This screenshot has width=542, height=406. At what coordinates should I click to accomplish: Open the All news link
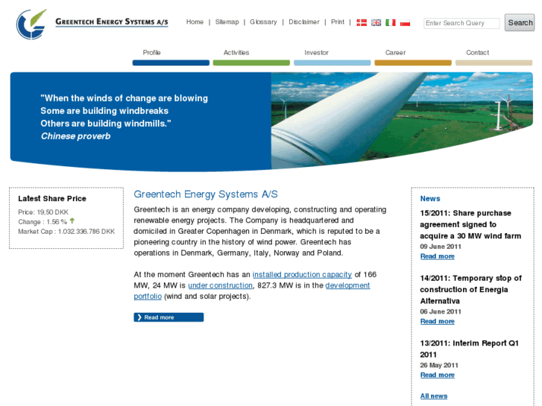[x=434, y=396]
